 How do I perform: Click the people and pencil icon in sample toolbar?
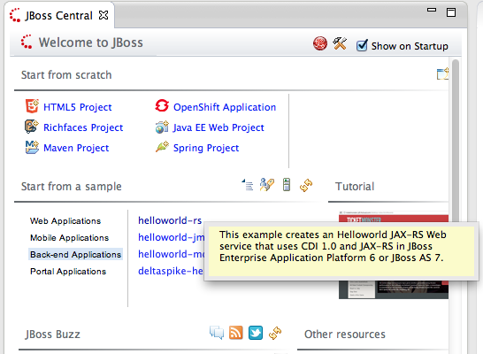pos(267,185)
